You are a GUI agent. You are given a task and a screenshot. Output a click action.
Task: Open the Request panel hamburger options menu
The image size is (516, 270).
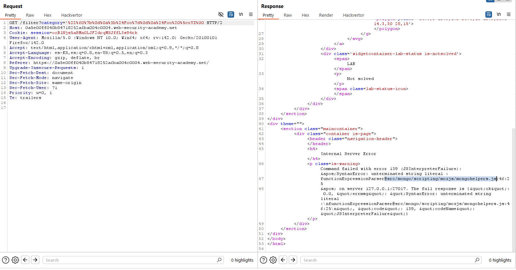click(x=251, y=14)
